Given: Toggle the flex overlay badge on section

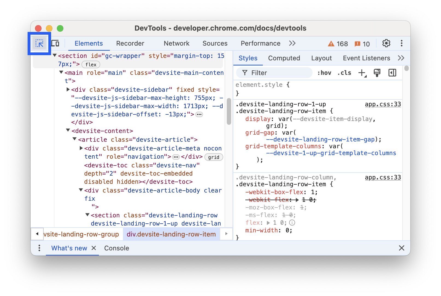Looking at the screenshot, I should 91,64.
